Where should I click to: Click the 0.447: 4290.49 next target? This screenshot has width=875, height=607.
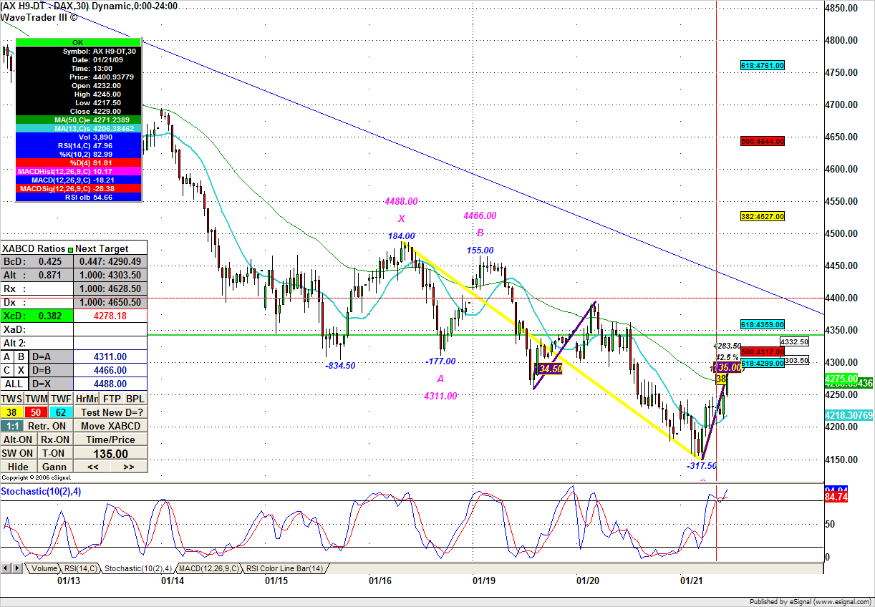point(110,261)
